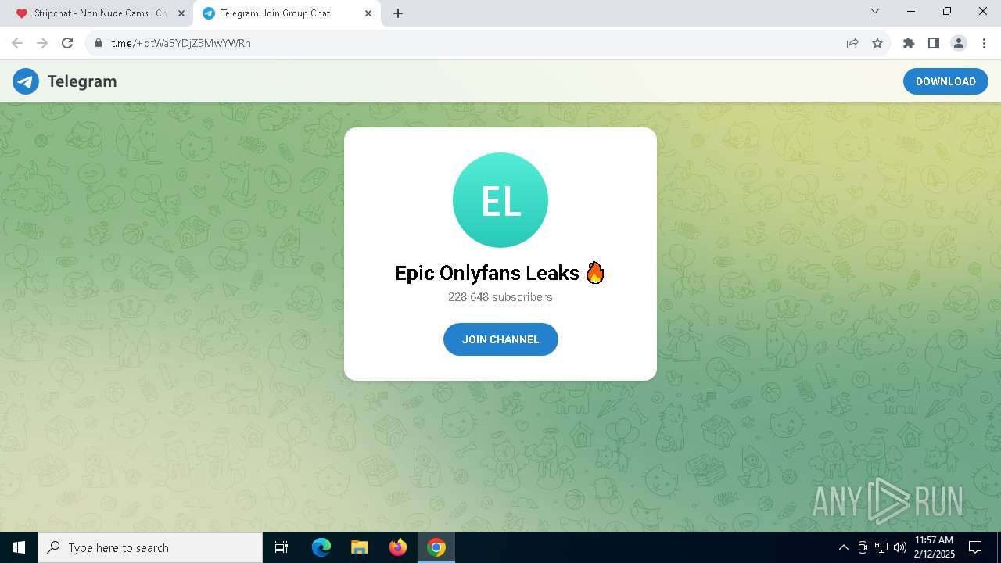
Task: Close the Stripchat tab
Action: coord(181,13)
